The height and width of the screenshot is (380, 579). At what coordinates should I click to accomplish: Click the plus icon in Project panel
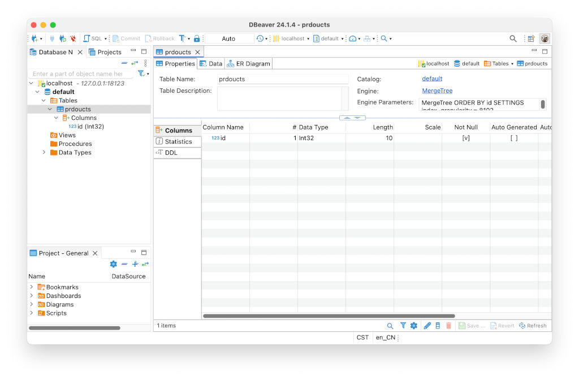pyautogui.click(x=135, y=264)
